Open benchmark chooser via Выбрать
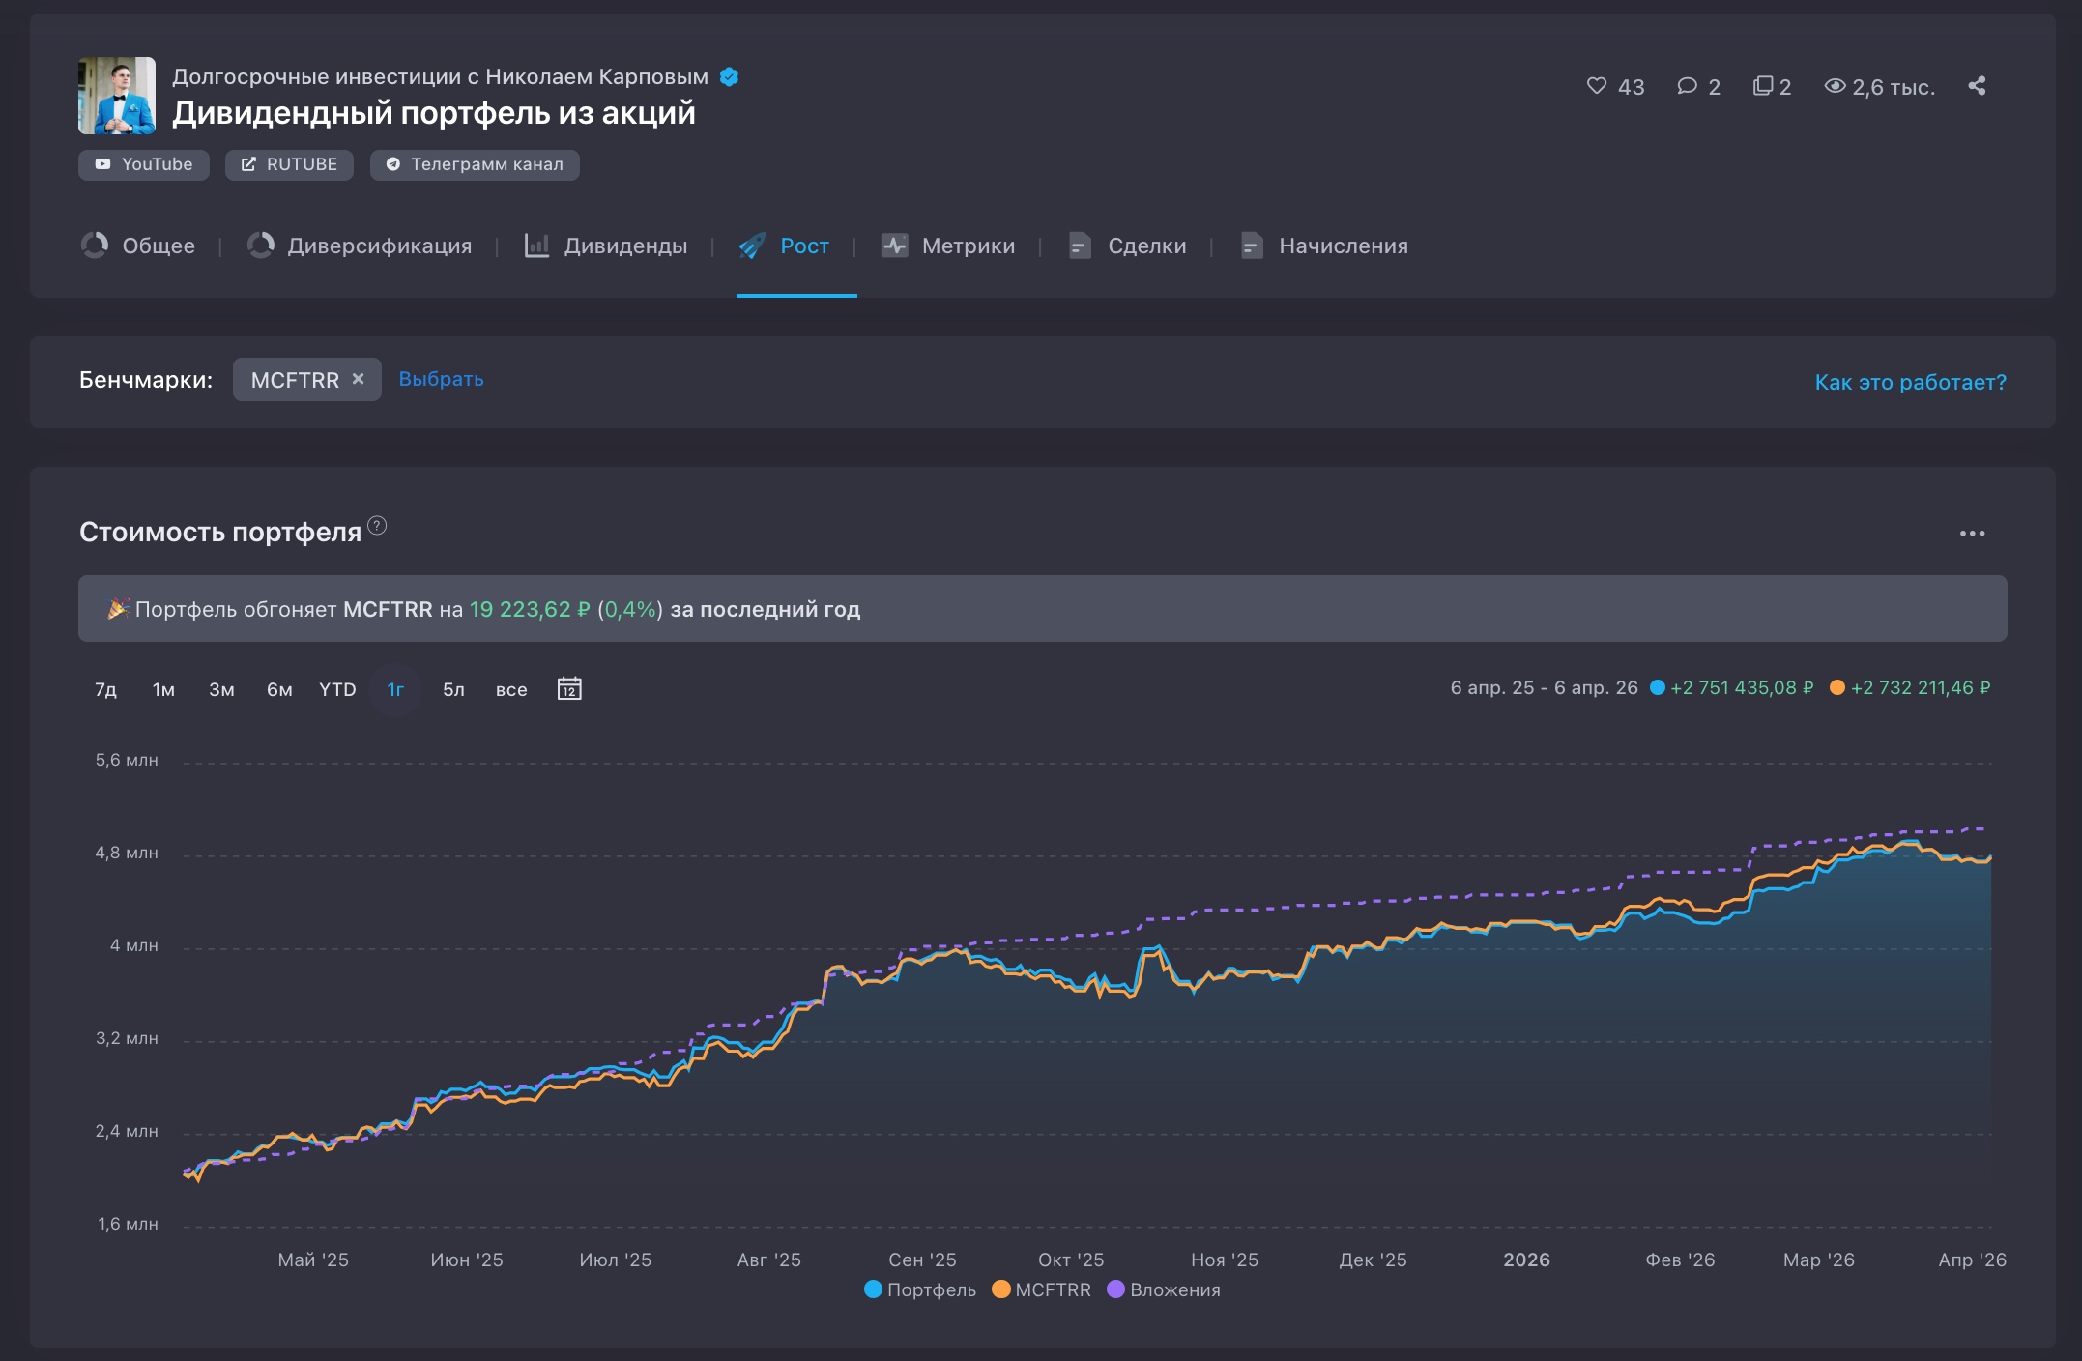Screen dimensions: 2082x1361 [x=441, y=379]
